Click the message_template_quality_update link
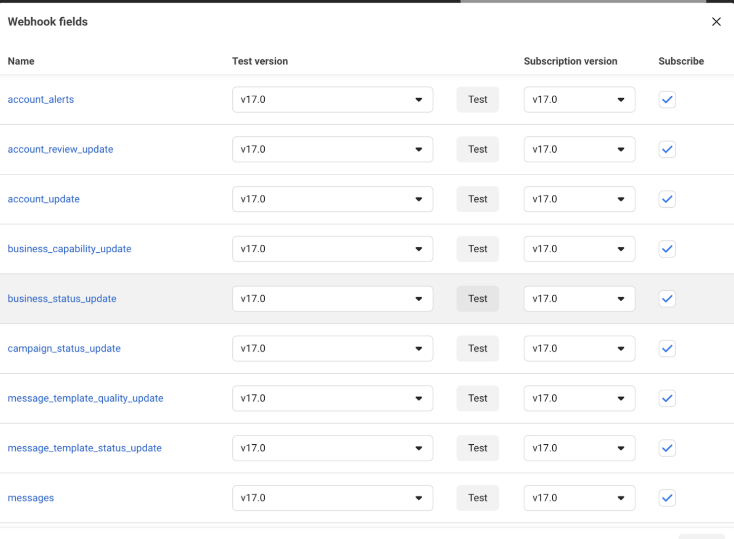 point(85,398)
